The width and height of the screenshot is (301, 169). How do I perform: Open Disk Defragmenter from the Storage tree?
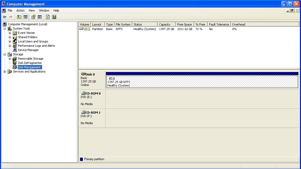(30, 63)
